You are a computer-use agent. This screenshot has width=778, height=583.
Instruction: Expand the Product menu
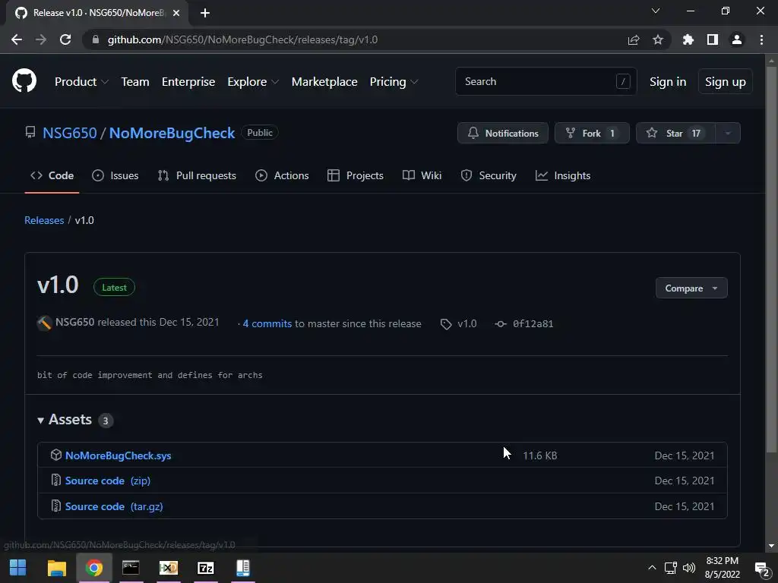click(x=81, y=82)
